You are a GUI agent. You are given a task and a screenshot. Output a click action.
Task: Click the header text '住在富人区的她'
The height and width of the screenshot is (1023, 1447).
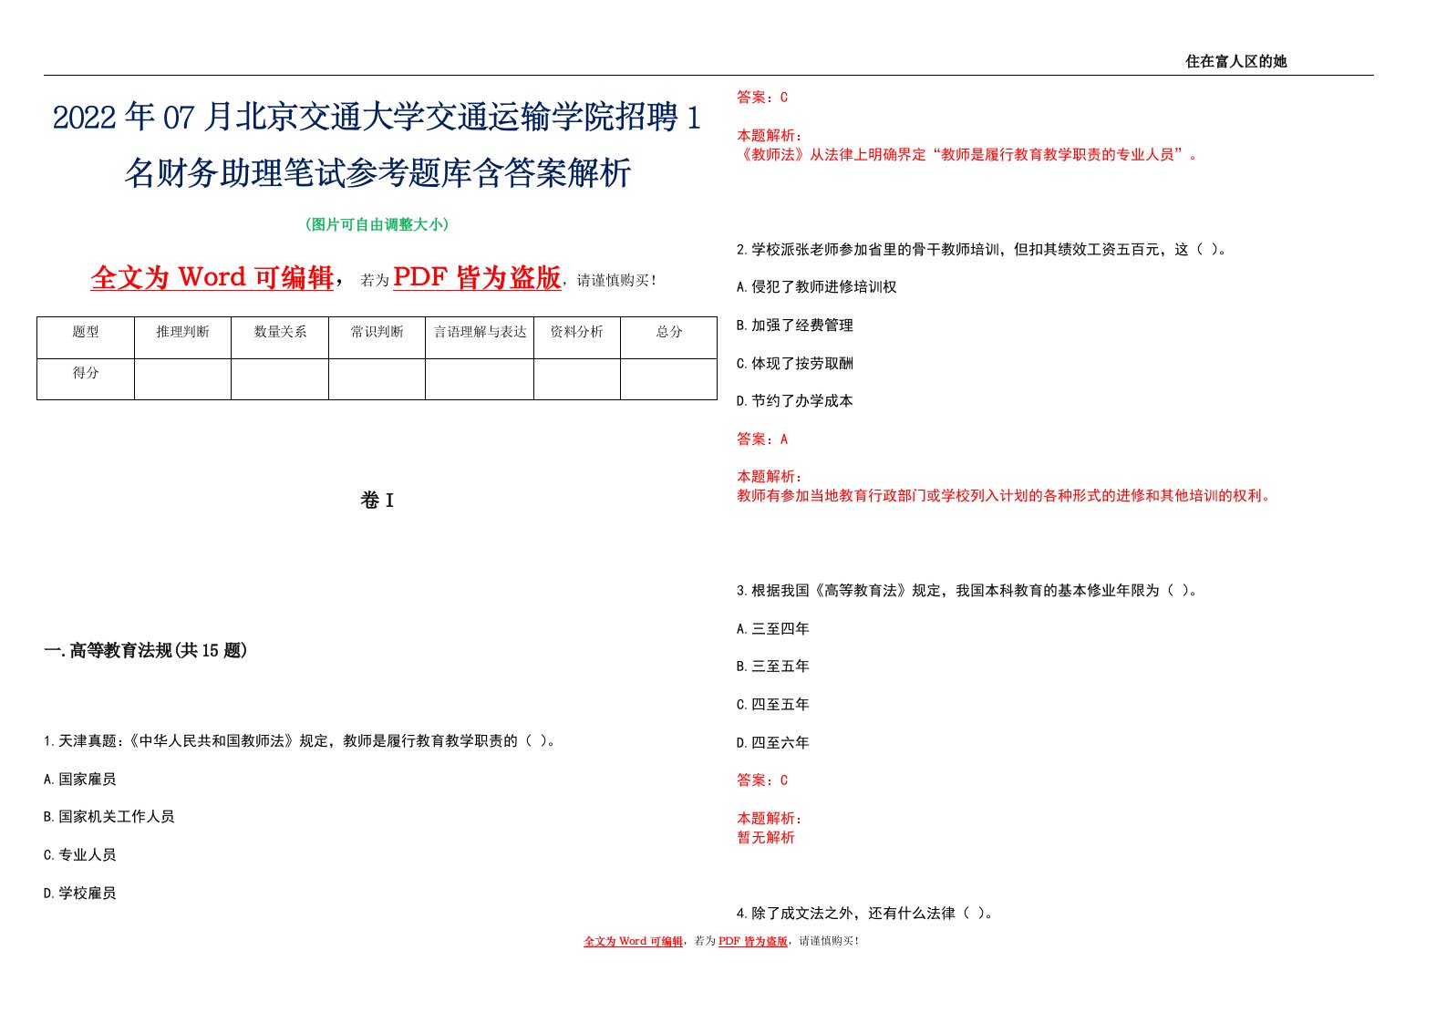[x=1235, y=61]
